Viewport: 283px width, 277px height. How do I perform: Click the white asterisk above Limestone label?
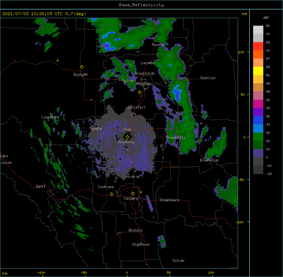click(51, 114)
